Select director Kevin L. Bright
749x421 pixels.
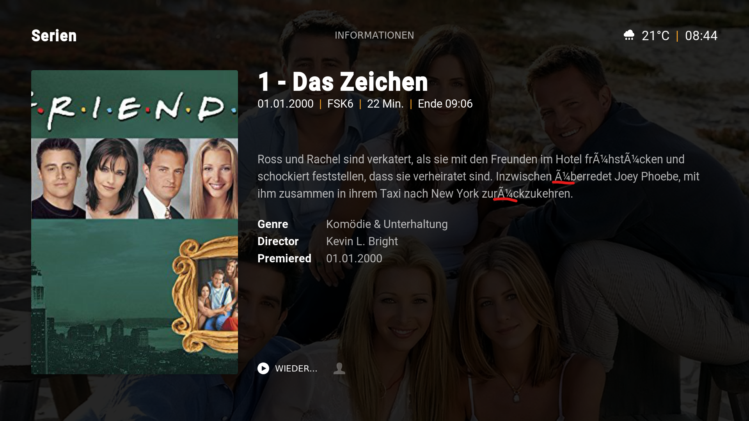click(x=362, y=241)
